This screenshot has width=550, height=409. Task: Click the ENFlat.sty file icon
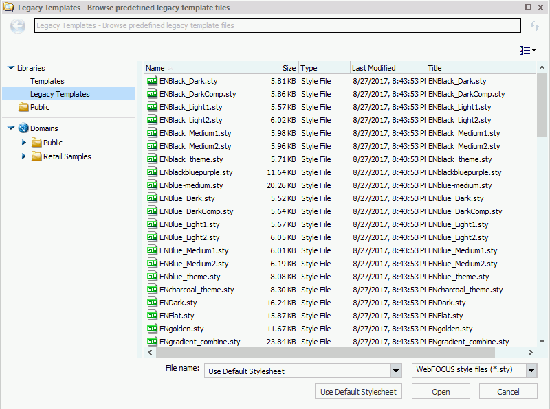click(152, 316)
